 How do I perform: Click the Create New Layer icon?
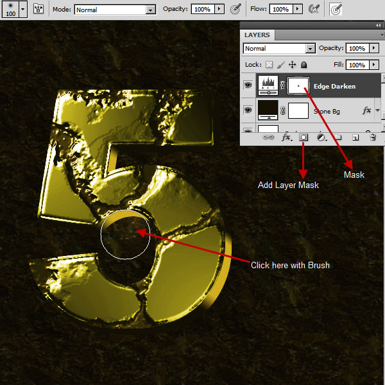[x=355, y=137]
